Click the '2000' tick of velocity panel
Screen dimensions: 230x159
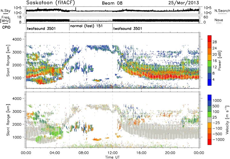pyautogui.click(x=17, y=124)
